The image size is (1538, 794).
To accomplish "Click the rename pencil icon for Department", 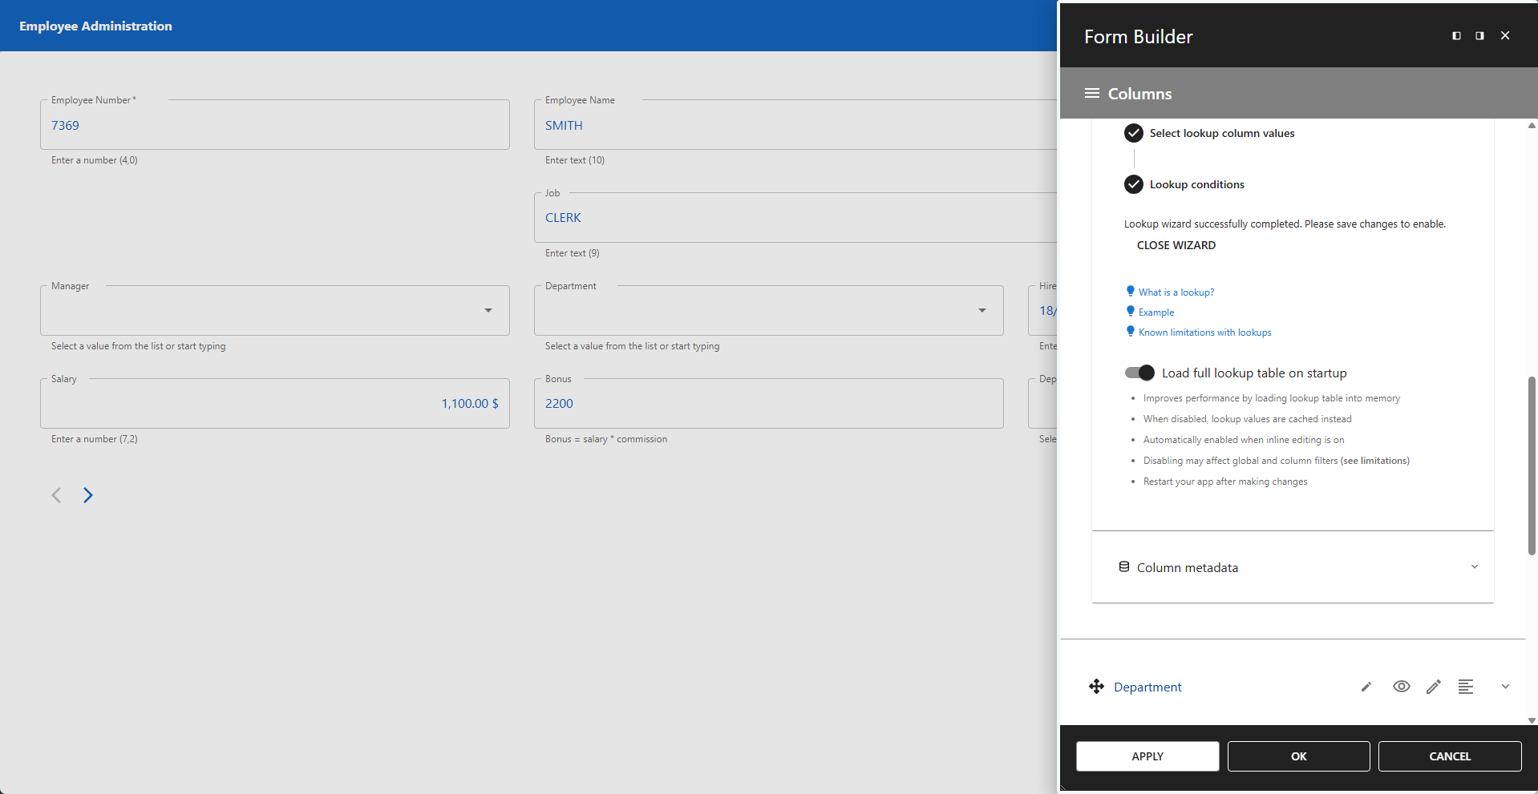I will click(1366, 687).
